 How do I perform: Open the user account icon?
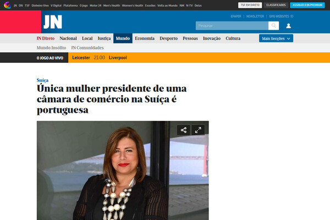pos(289,26)
